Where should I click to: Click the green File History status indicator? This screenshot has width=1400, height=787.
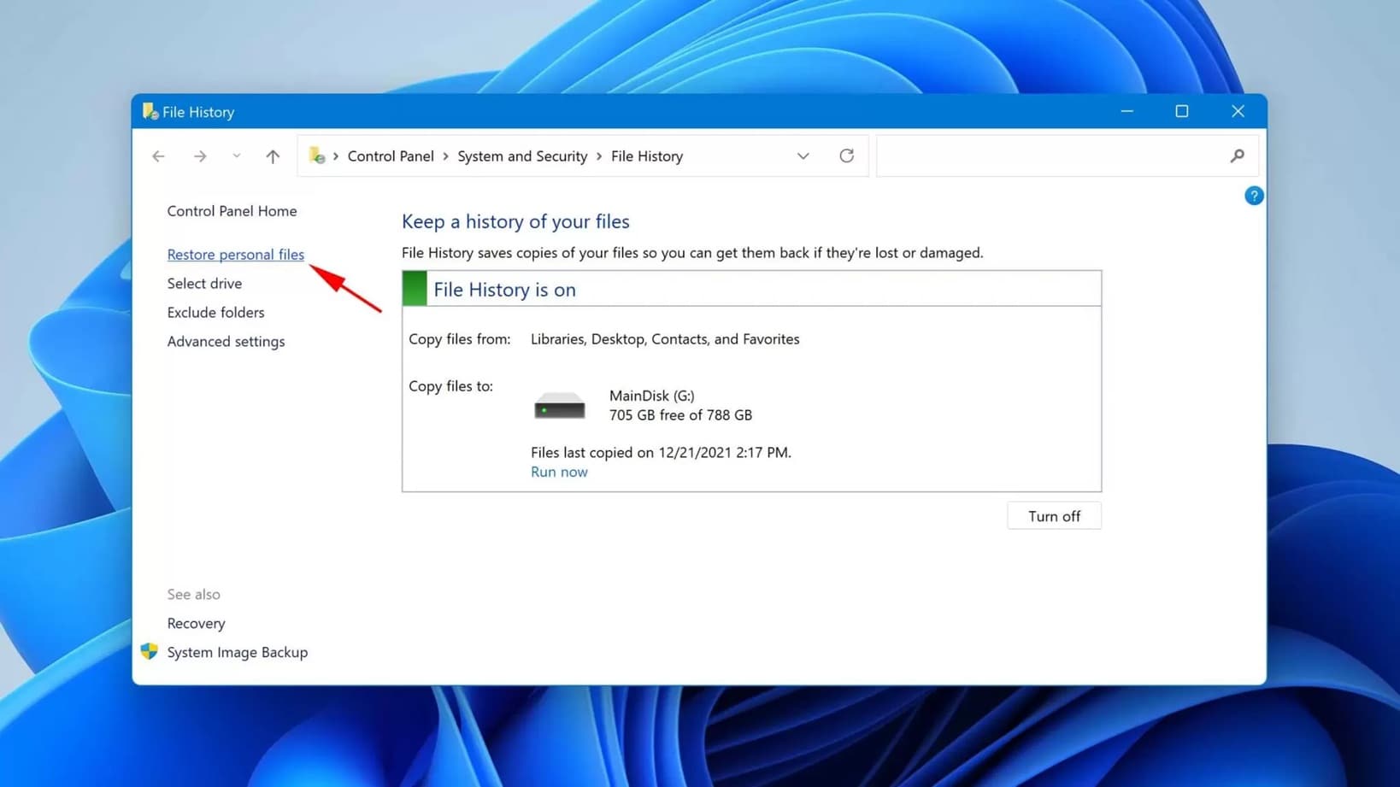point(415,288)
